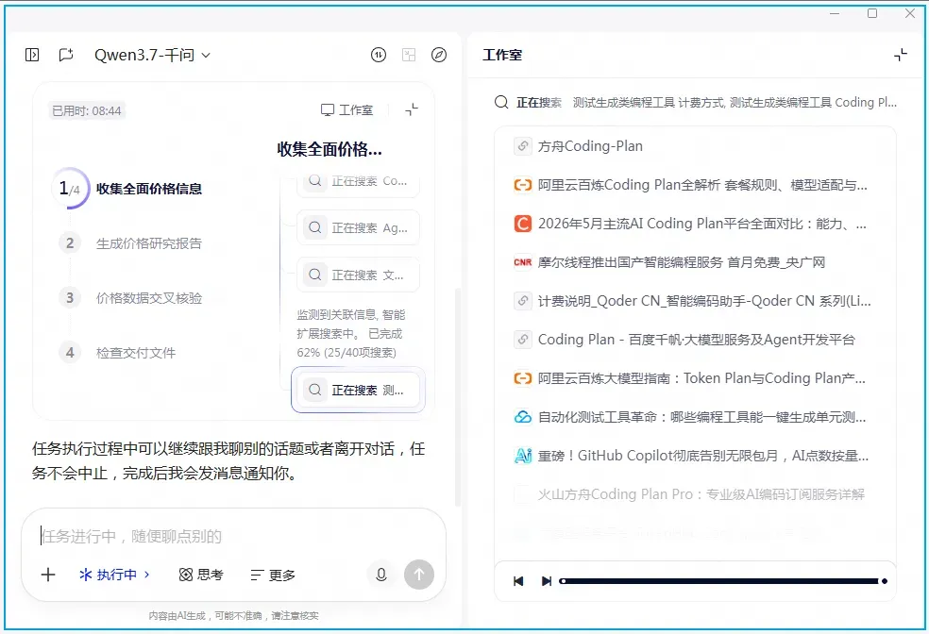Open the 正在搜索 Ag... search item
Viewport: 929px width, 634px height.
[x=358, y=228]
